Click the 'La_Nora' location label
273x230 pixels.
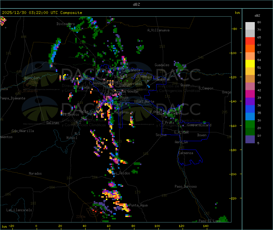[x=121, y=76]
